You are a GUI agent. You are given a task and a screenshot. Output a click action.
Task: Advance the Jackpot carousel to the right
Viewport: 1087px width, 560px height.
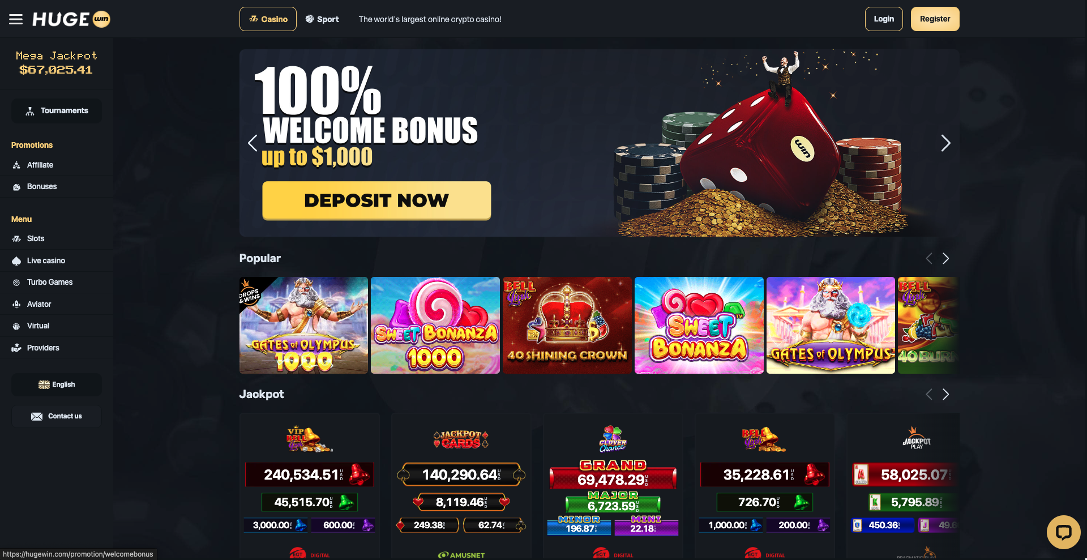click(x=945, y=394)
